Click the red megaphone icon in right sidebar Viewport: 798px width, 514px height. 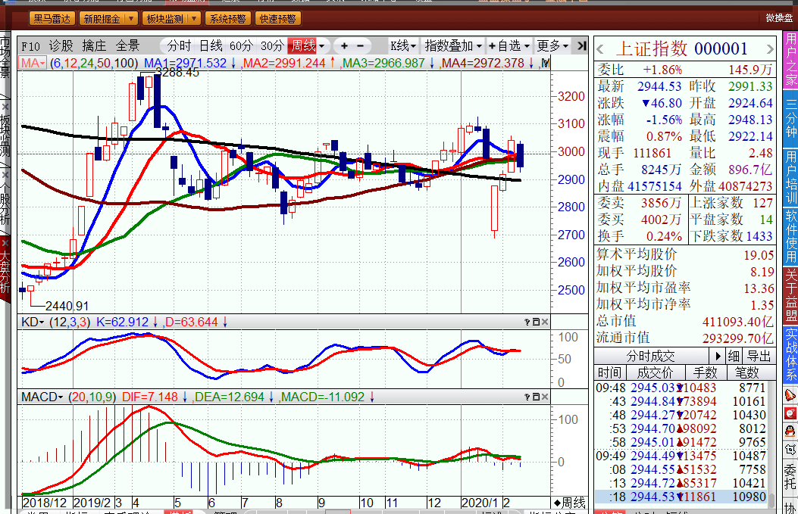(x=790, y=395)
